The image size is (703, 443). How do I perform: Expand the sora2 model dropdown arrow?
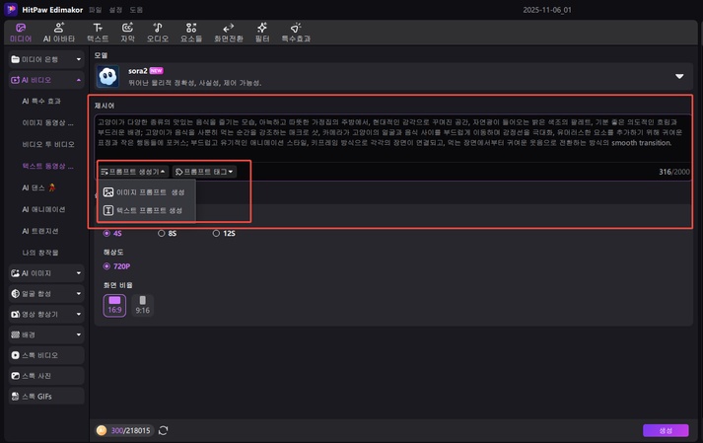pos(679,76)
